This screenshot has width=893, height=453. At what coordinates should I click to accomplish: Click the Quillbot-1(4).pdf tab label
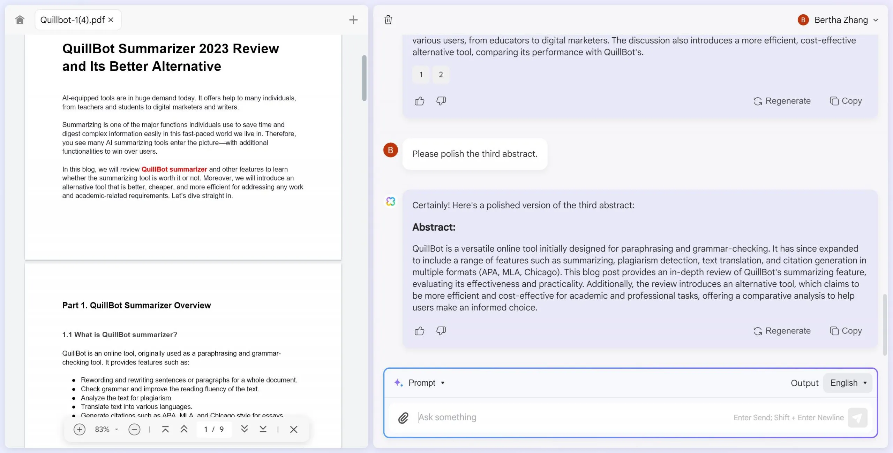point(72,19)
